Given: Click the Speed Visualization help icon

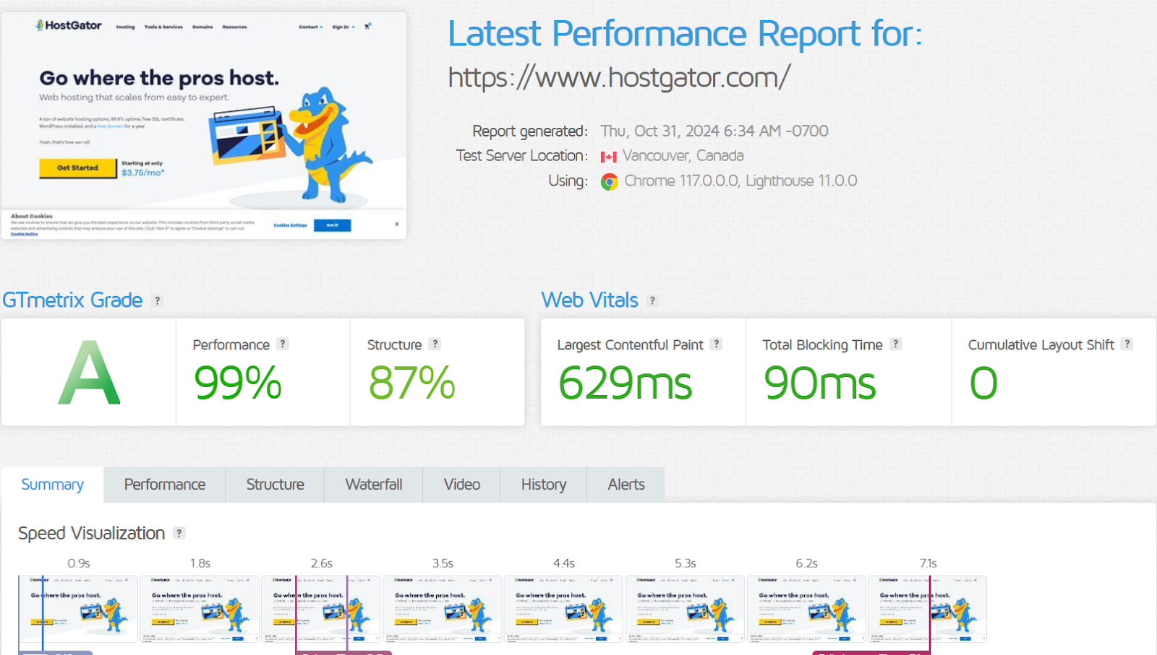Looking at the screenshot, I should point(179,533).
